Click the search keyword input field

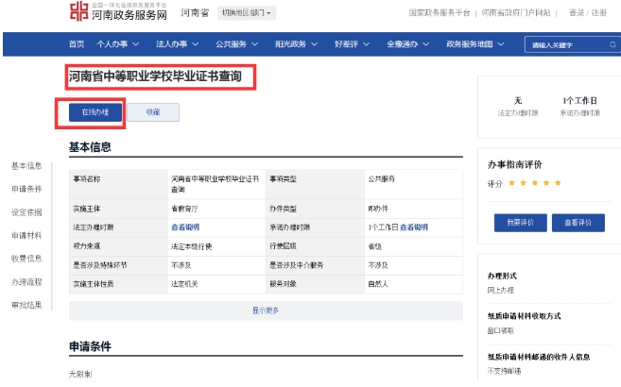560,44
